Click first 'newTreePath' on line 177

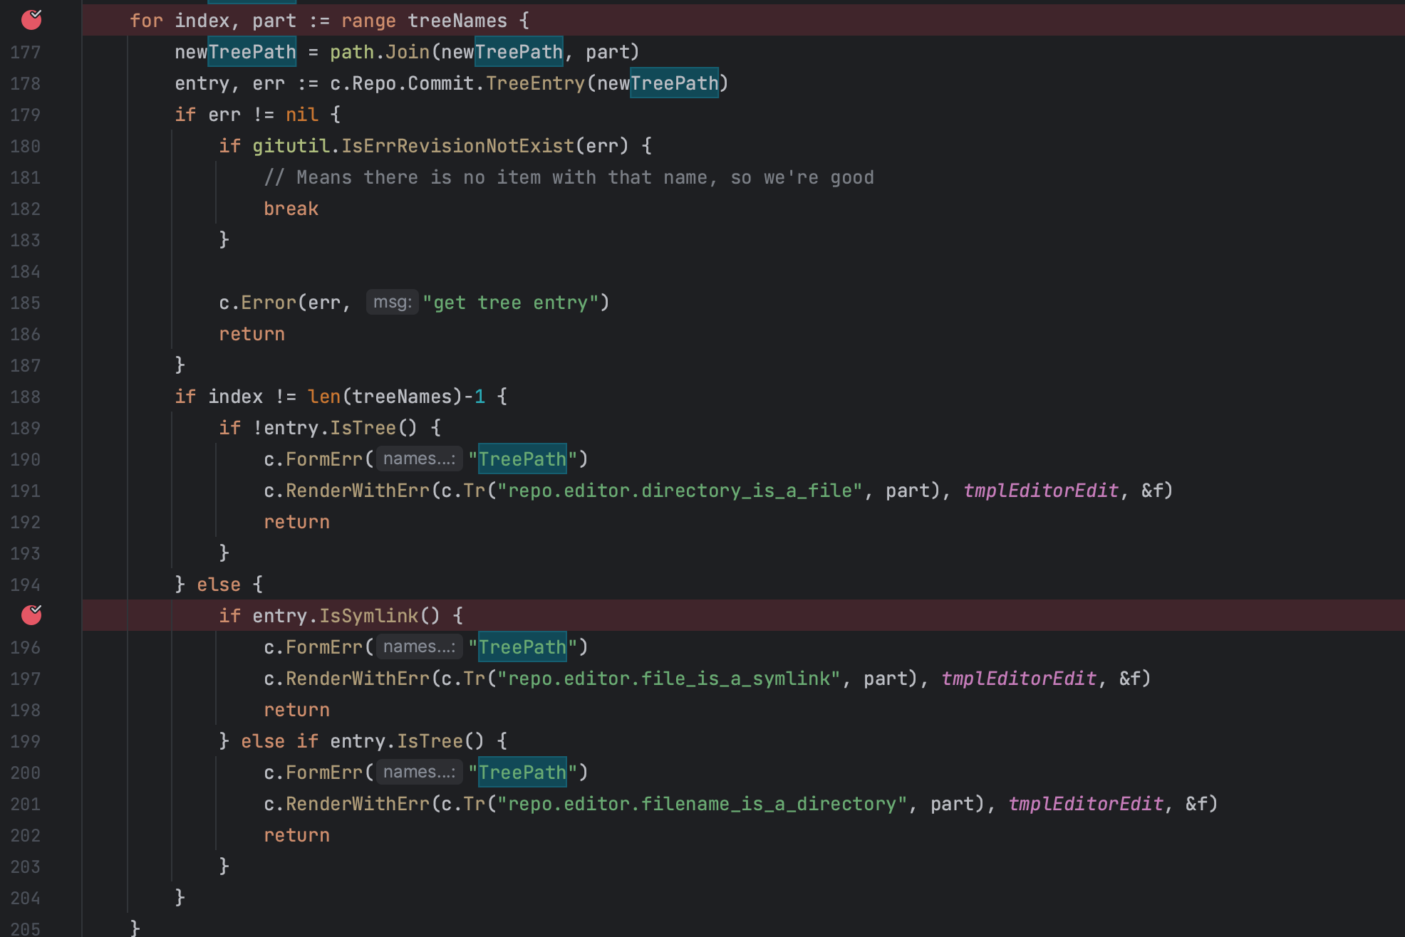coord(235,52)
